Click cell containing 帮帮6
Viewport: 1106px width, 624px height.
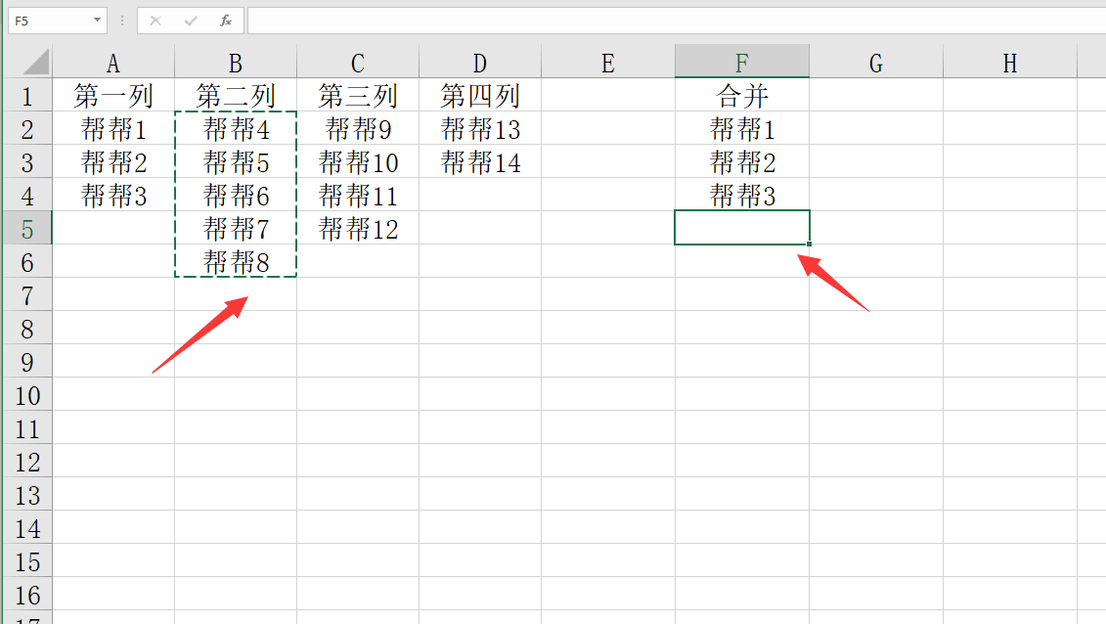point(236,195)
